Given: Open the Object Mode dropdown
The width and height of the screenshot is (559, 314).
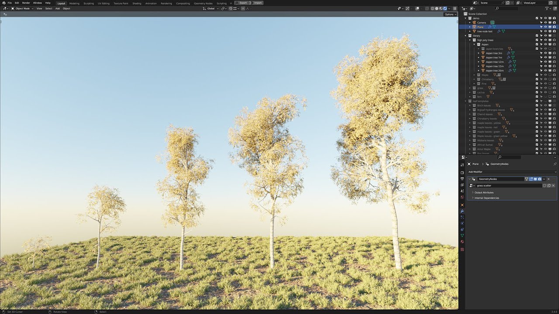Looking at the screenshot, I should [22, 8].
